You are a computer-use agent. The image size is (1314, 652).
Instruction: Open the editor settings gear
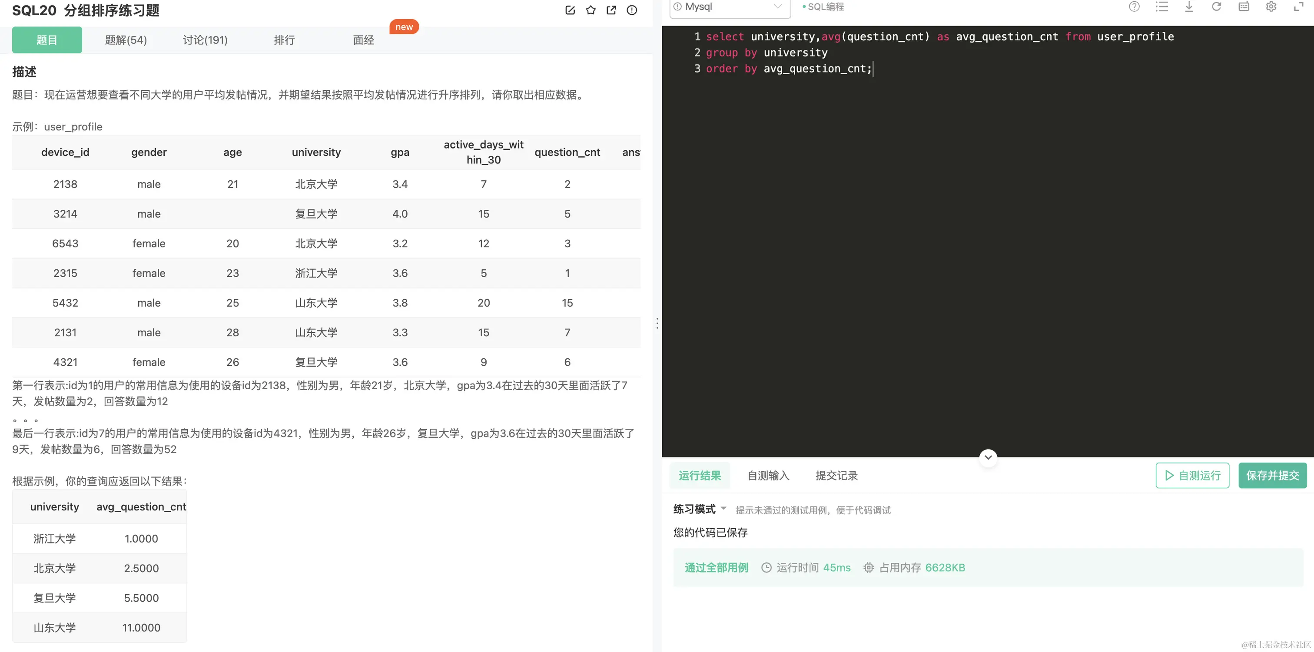pyautogui.click(x=1271, y=7)
